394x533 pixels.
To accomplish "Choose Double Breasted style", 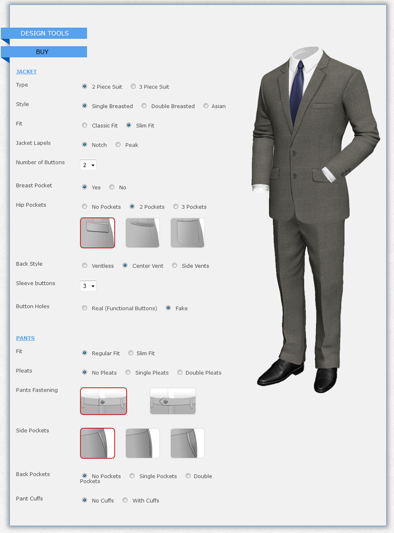I will point(144,106).
